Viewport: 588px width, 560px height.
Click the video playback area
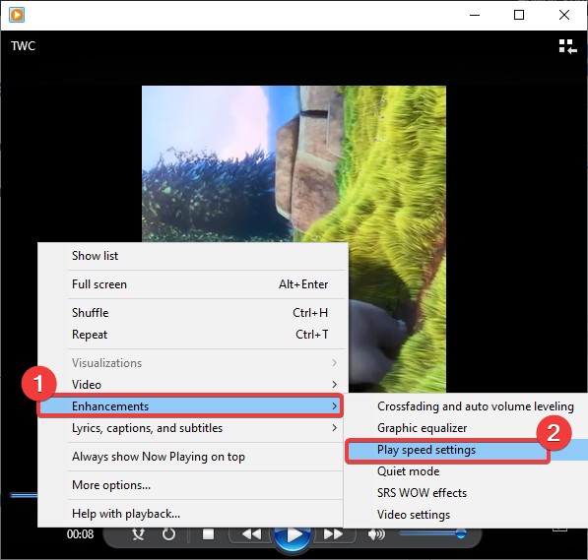(294, 163)
